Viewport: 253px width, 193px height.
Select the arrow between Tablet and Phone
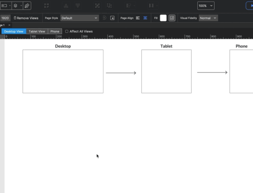(x=213, y=73)
